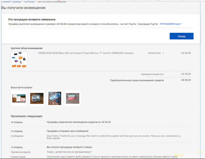Select the Dear friend seller message text

114,137
